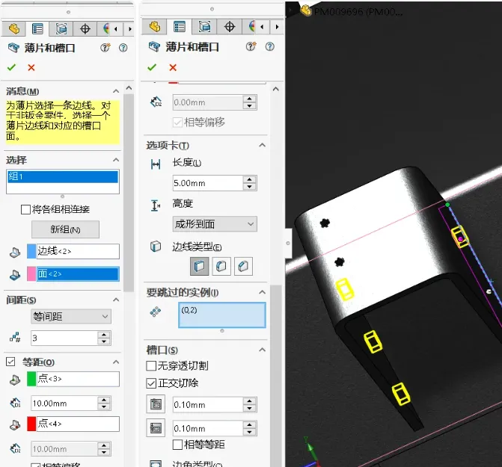This screenshot has width=502, height=467.
Task: Uncheck the 正交切除 option
Action: [x=152, y=383]
